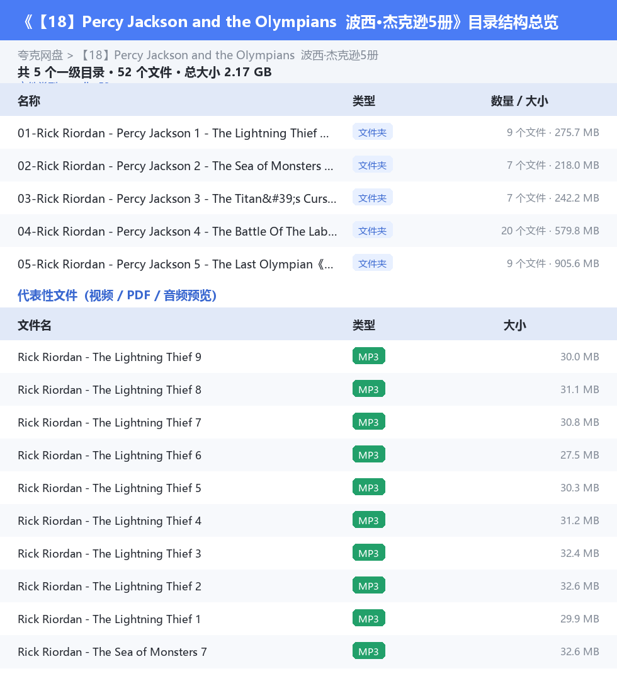617x688 pixels.
Task: Click size of Sea of Monsters 7
Action: [x=580, y=651]
